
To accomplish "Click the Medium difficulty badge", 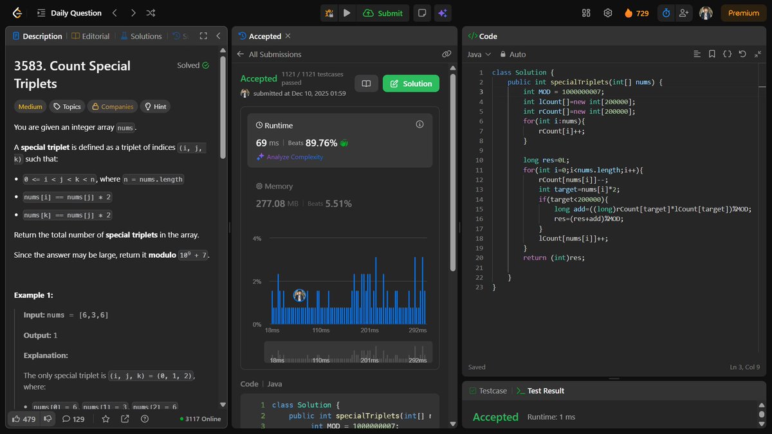I will click(30, 107).
